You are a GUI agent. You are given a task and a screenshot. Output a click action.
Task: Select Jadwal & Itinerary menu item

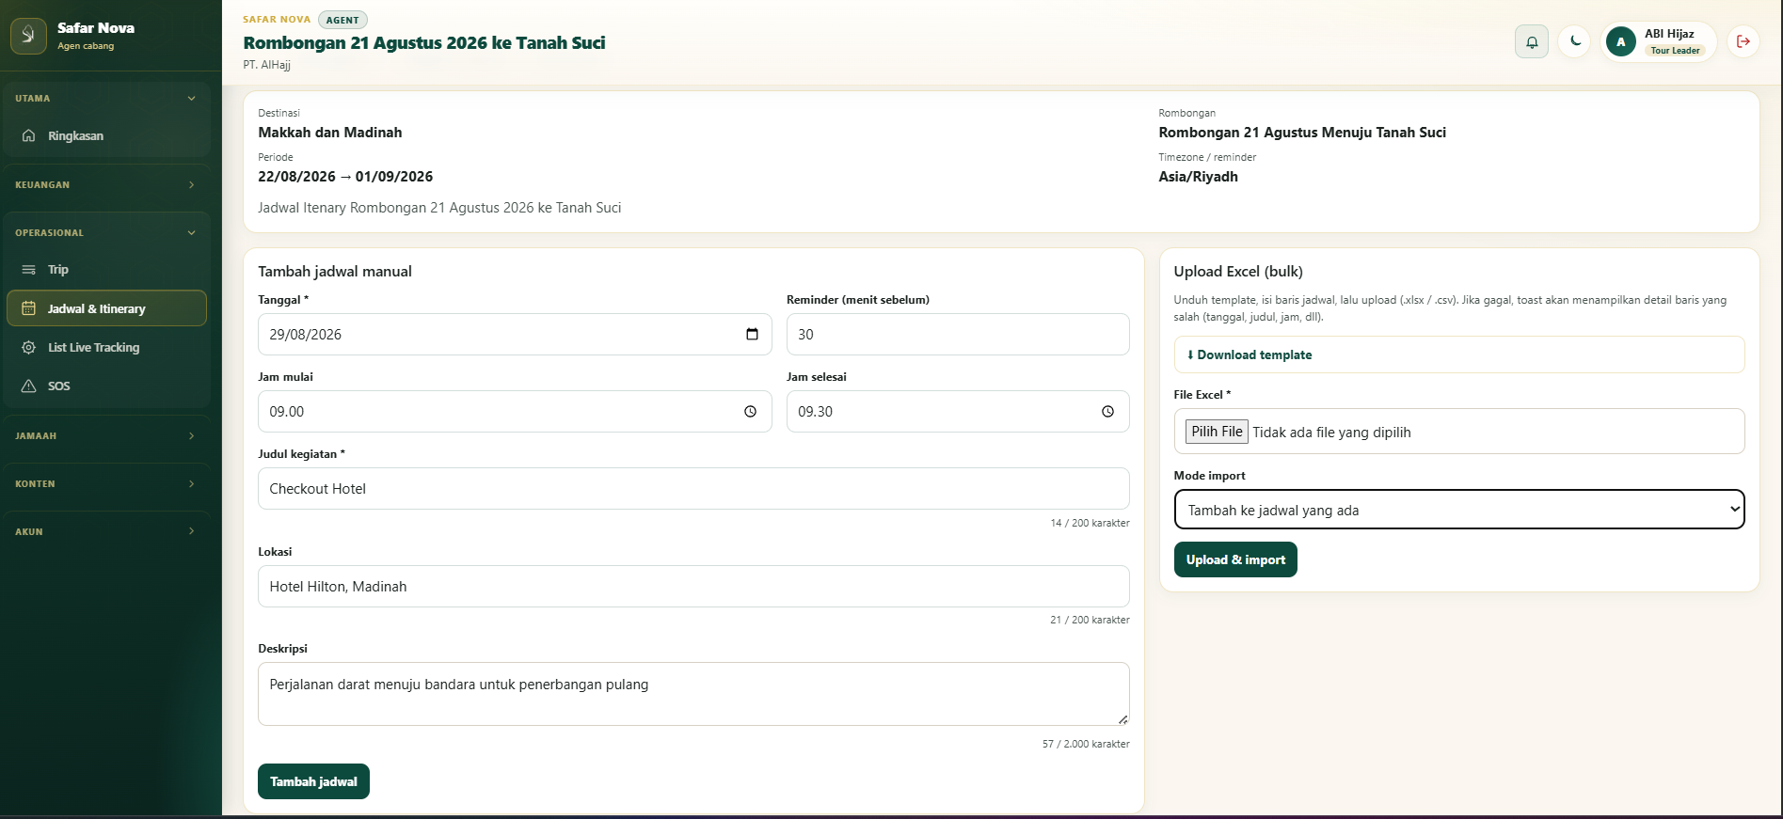point(106,308)
